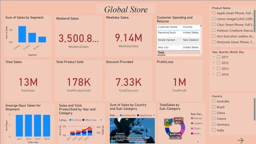
Task: Check Harbour Creations Executive checkbox
Action: pyautogui.click(x=214, y=30)
